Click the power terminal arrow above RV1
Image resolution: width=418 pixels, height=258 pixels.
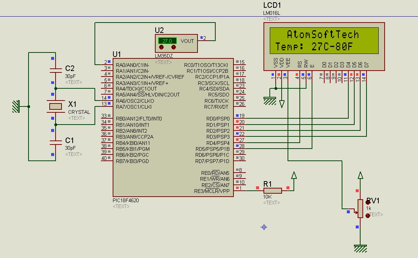[x=361, y=175]
